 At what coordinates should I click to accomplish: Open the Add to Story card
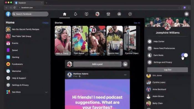[x=63, y=40]
